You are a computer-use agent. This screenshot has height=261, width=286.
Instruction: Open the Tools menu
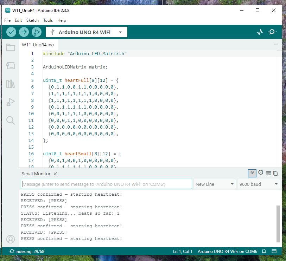(x=48, y=20)
